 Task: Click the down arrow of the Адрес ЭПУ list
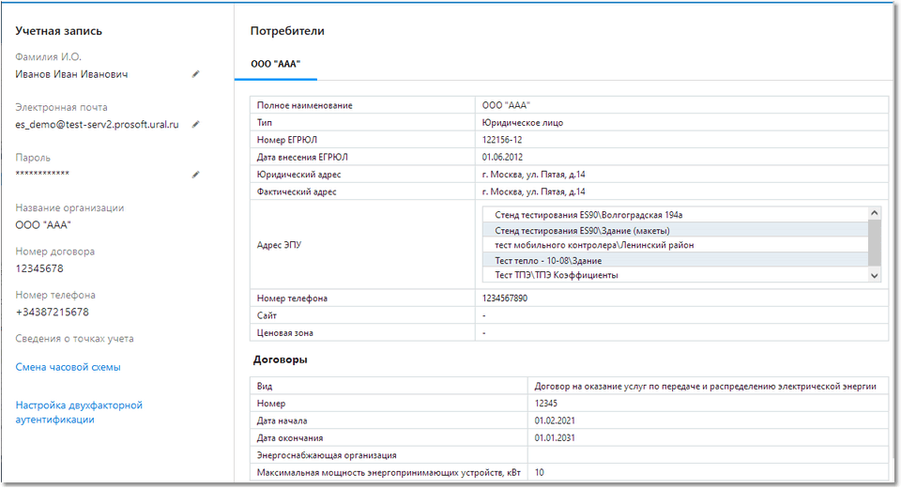pos(875,275)
